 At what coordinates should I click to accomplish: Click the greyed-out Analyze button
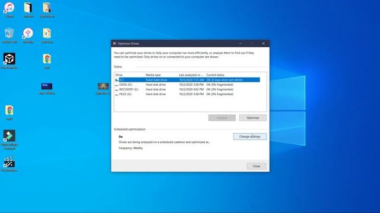222,118
